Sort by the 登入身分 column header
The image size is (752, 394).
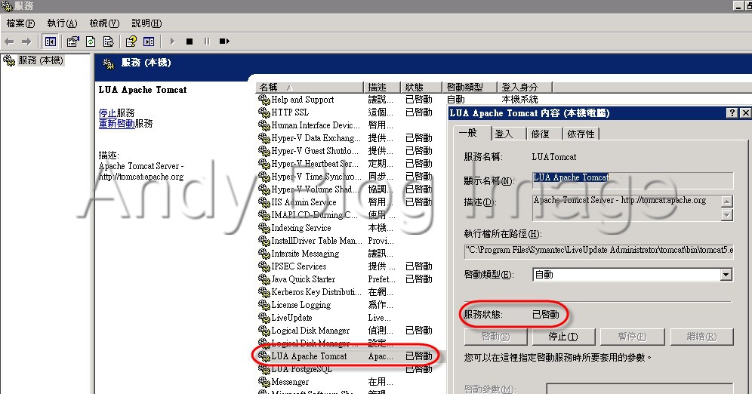(524, 88)
